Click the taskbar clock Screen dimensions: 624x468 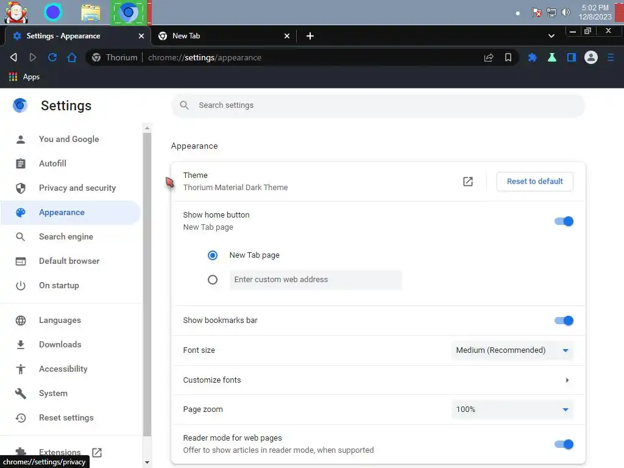[x=595, y=12]
